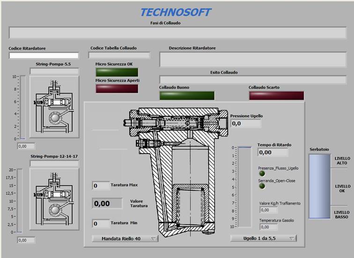This screenshot has height=258, width=354.
Task: Click the Serbatoio tank level indicator
Action: (x=319, y=186)
